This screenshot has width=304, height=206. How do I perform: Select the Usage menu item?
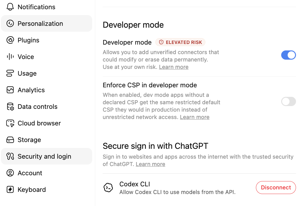click(47, 73)
